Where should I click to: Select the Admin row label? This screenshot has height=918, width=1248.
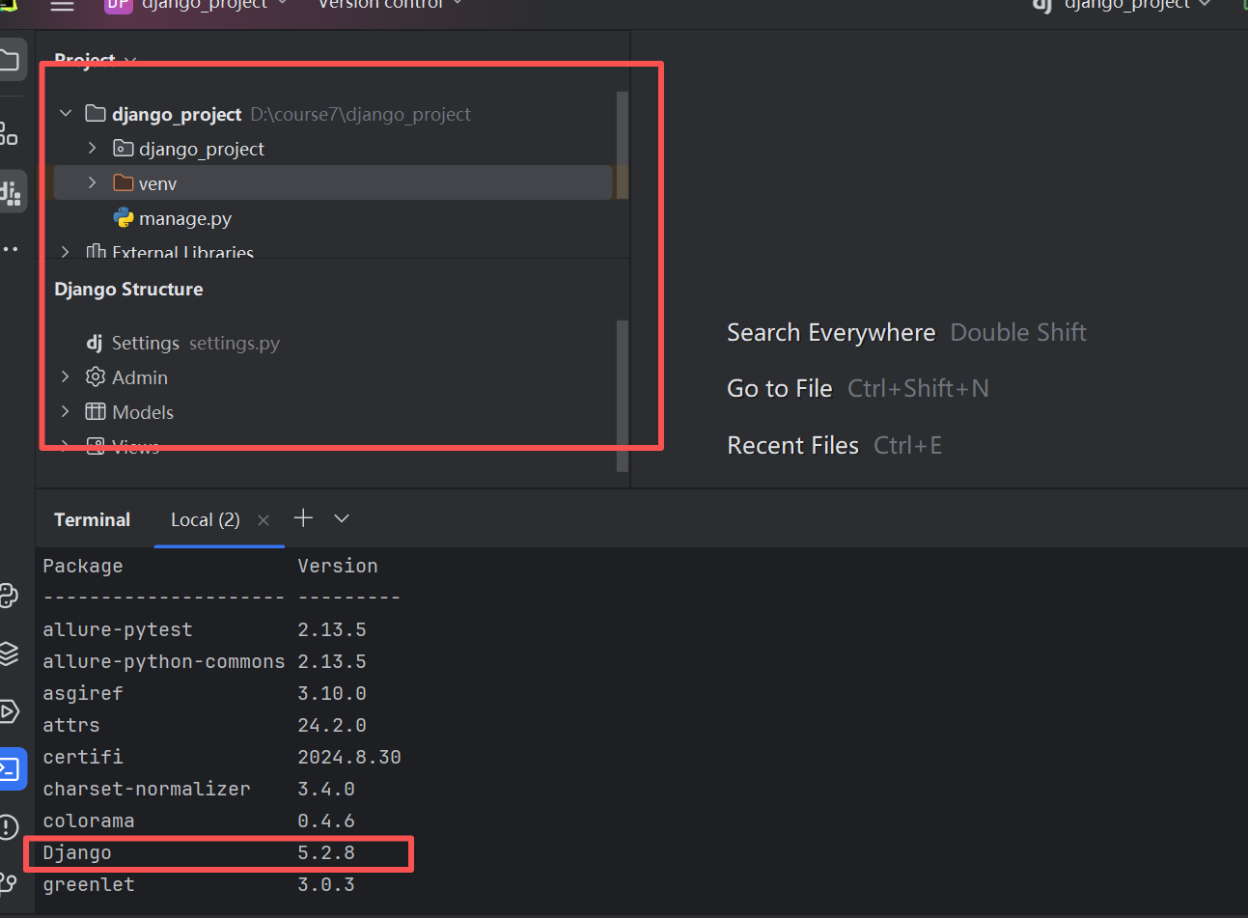click(140, 377)
